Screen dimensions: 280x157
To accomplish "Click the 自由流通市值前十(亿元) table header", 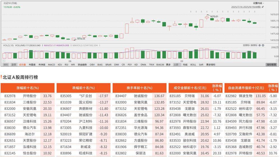I will click(x=246, y=88).
